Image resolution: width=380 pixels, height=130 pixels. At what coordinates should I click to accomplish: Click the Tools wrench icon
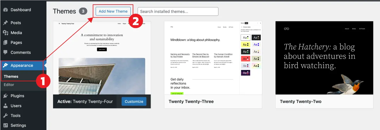[x=5, y=116]
